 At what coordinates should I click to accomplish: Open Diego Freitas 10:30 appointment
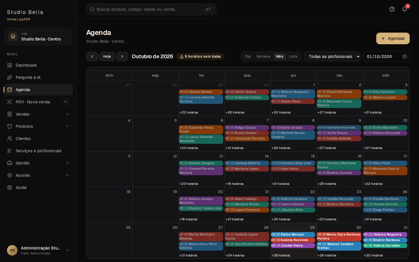point(385,210)
